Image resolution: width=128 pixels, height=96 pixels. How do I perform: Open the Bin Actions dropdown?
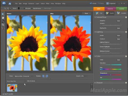[31, 81]
